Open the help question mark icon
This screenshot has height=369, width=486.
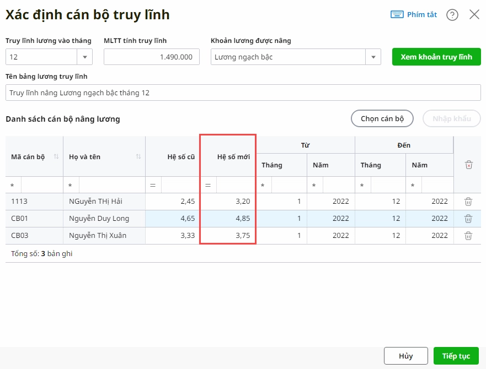(452, 14)
